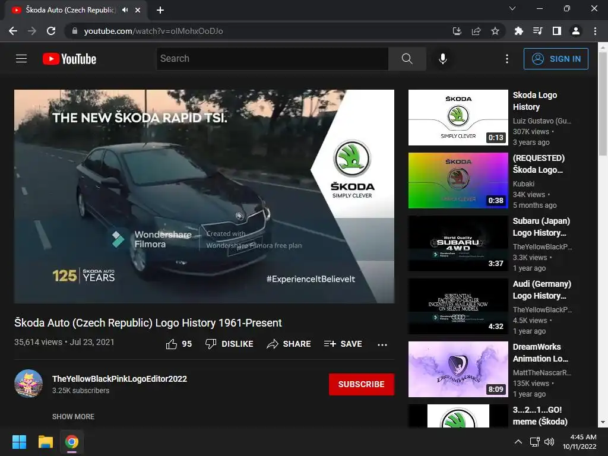Click the search magnifier button

click(x=407, y=59)
